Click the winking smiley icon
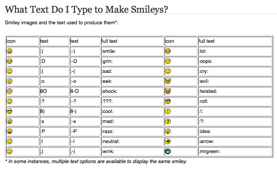 coord(10,151)
